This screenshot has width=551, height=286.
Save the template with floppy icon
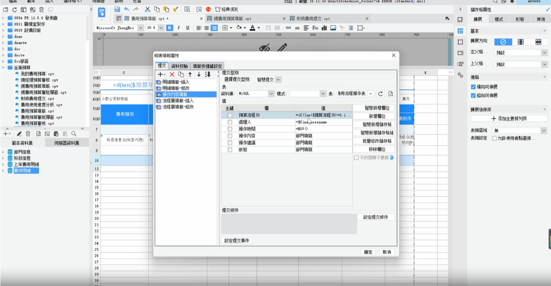117,9
